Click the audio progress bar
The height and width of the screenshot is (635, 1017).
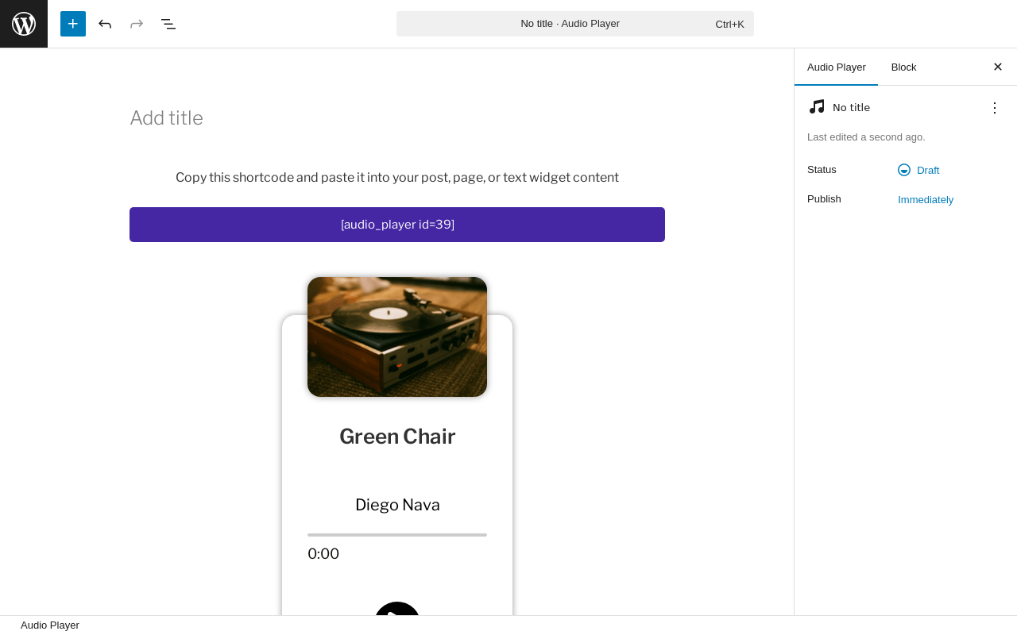(397, 535)
